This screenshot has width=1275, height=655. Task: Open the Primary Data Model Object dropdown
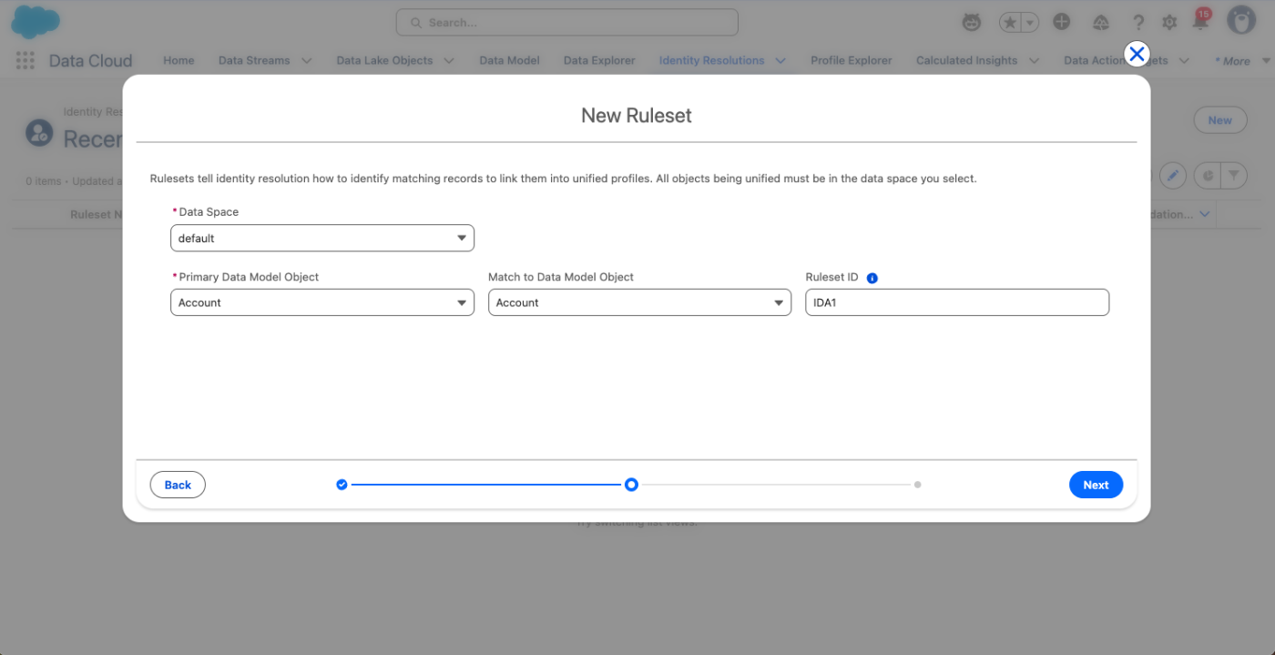click(322, 302)
